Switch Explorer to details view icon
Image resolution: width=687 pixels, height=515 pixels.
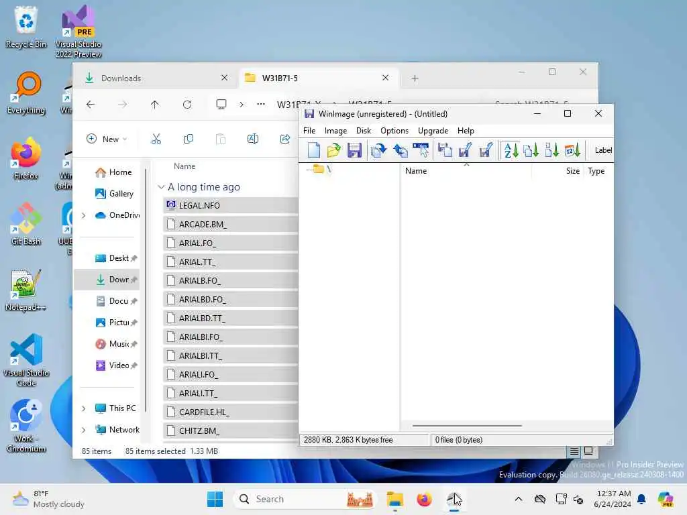574,451
